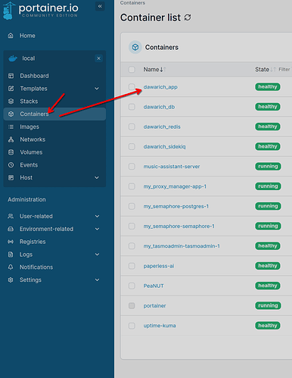Screen dimensions: 292x378
Task: Click the Environment-related drive icon
Action: [11, 229]
